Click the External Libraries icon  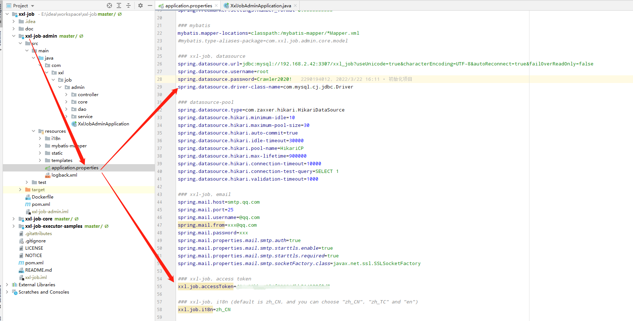point(15,285)
